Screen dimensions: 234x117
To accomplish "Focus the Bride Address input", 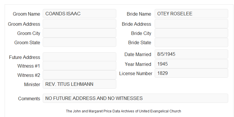I will pos(191,24).
